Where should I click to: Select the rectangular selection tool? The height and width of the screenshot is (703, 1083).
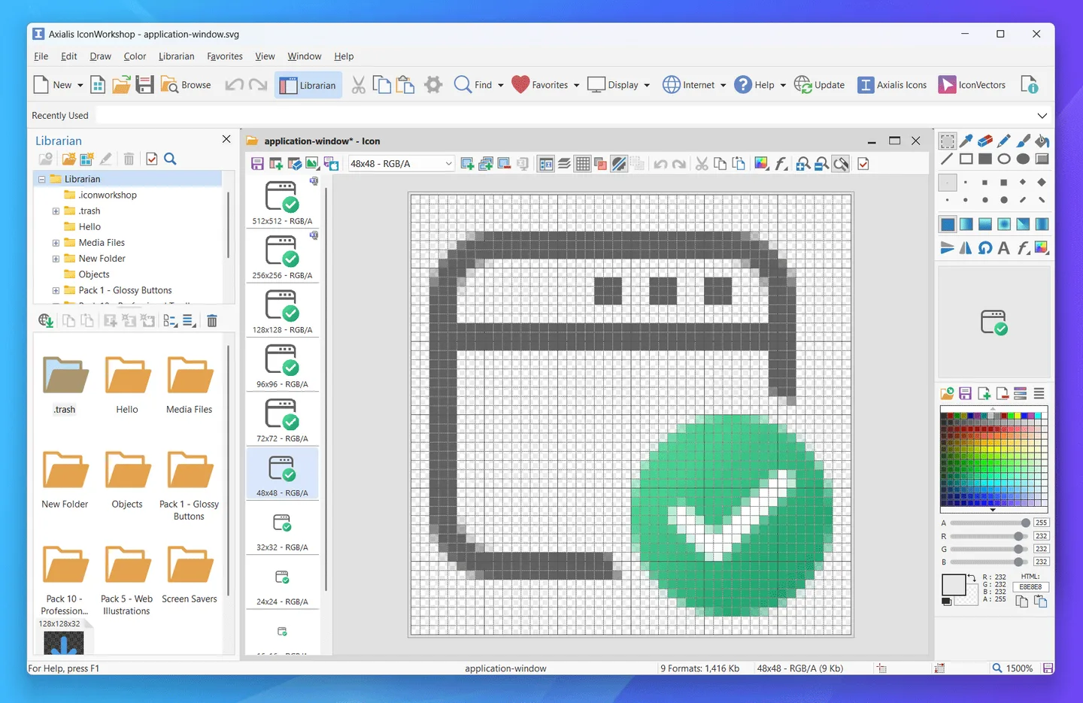click(947, 141)
